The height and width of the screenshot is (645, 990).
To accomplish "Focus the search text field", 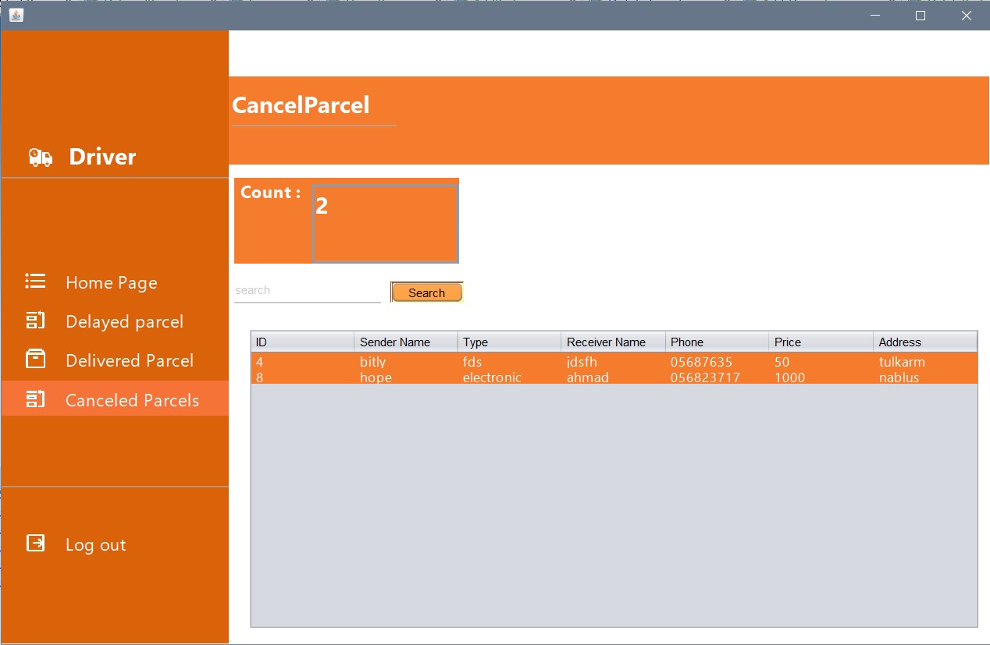I will (307, 291).
